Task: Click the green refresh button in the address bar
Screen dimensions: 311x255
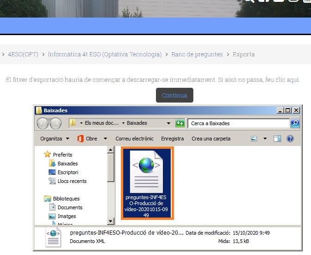Action: [x=180, y=123]
